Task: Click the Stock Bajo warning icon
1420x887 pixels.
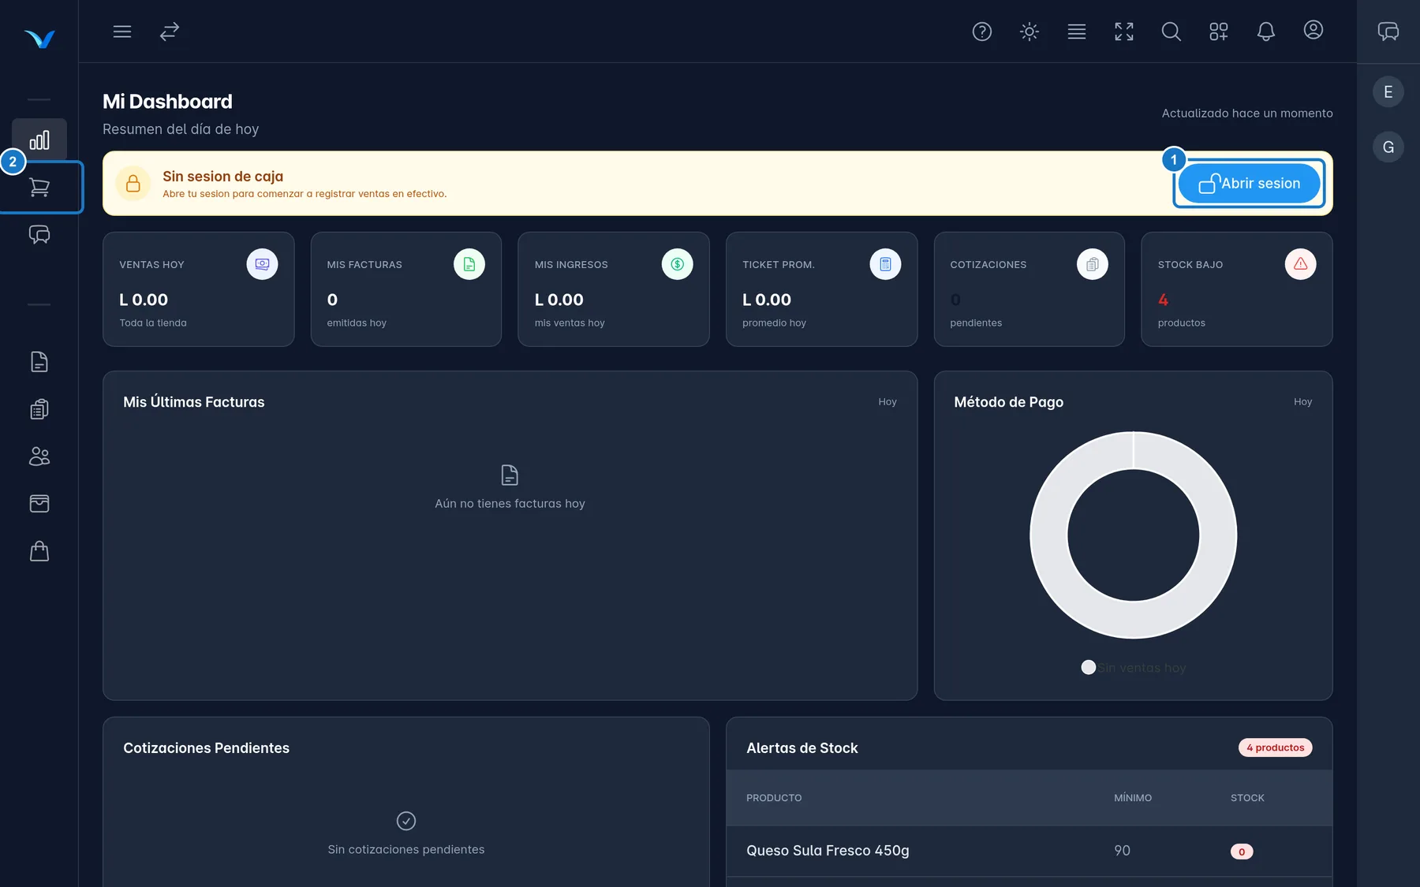Action: [x=1301, y=264]
